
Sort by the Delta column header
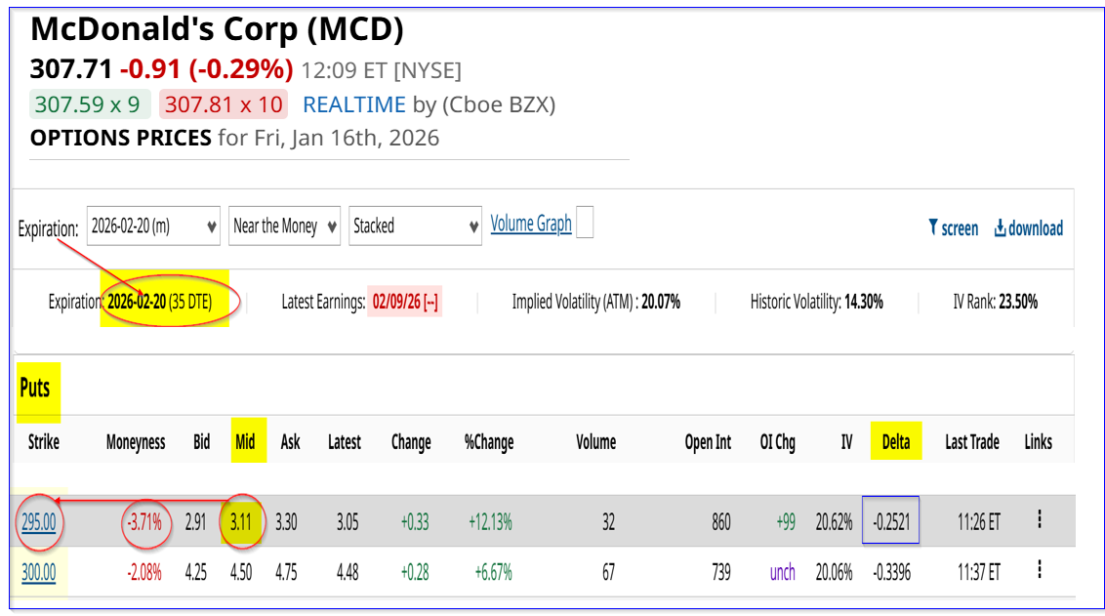pyautogui.click(x=896, y=442)
